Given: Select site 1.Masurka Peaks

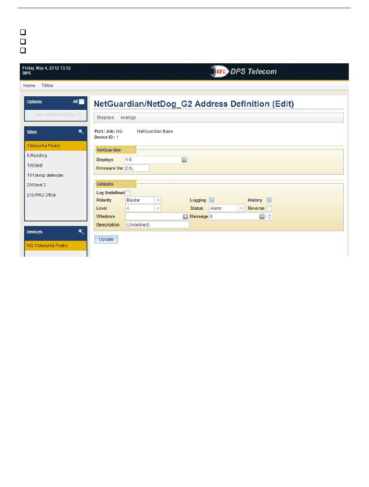Looking at the screenshot, I should pos(56,146).
